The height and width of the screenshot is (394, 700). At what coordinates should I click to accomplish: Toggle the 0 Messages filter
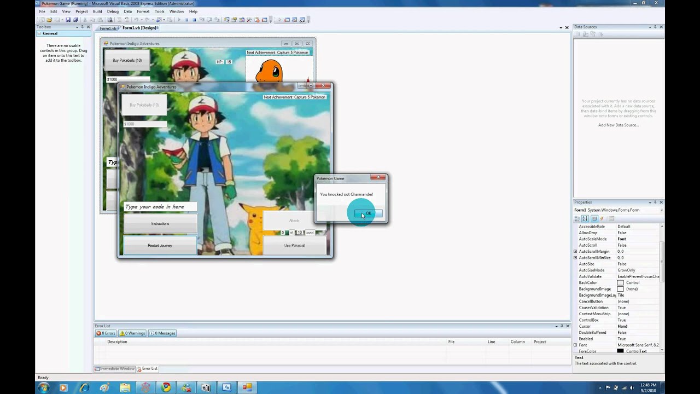tap(162, 333)
